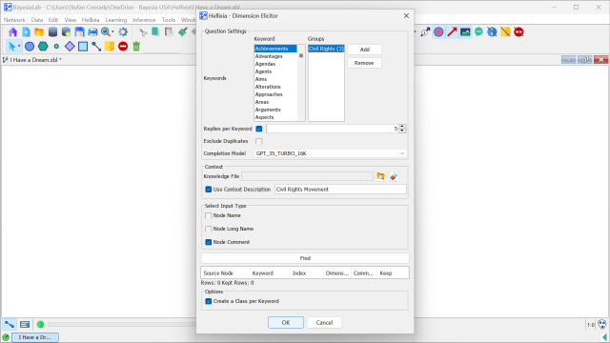Select the light blue square utility node tool

[x=83, y=47]
